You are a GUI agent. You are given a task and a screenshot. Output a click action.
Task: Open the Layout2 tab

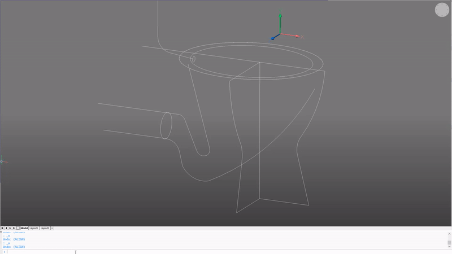click(45, 228)
